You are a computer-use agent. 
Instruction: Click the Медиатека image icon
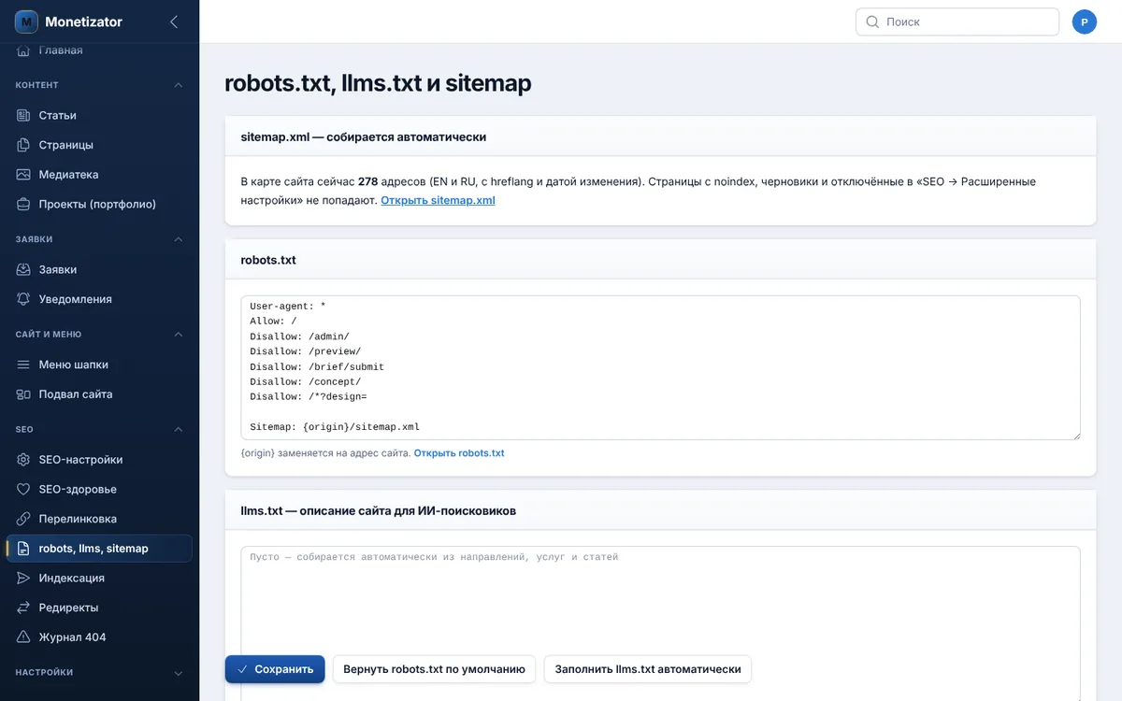[x=23, y=175]
